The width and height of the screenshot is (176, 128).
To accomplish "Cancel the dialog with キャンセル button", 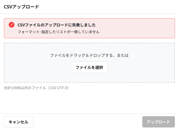I will (19, 122).
